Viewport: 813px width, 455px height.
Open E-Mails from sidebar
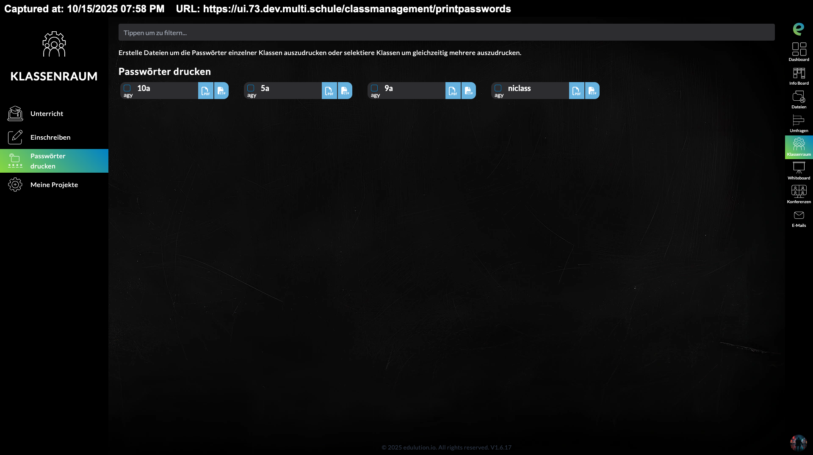click(799, 218)
